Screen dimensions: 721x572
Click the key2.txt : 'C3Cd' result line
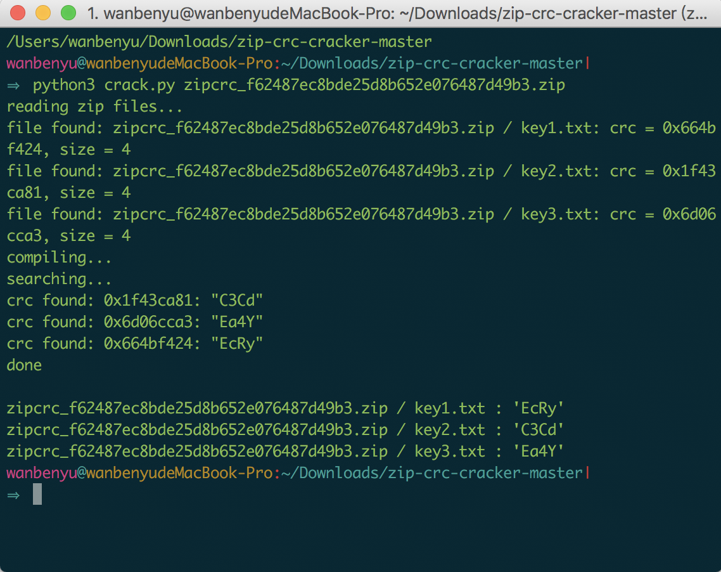pos(285,430)
